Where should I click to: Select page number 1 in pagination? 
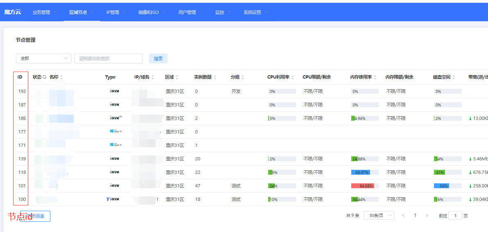[x=415, y=216]
